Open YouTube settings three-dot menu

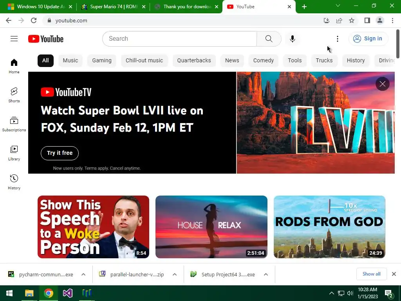coord(337,39)
